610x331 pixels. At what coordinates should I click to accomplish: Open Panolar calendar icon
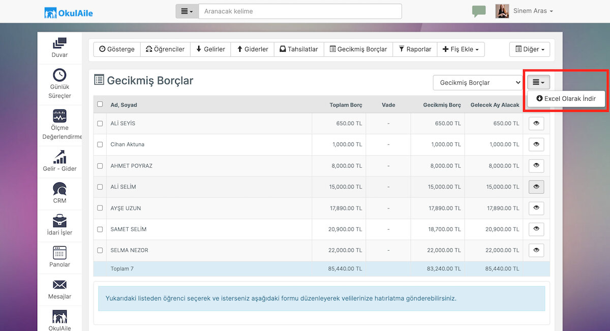[x=59, y=253]
